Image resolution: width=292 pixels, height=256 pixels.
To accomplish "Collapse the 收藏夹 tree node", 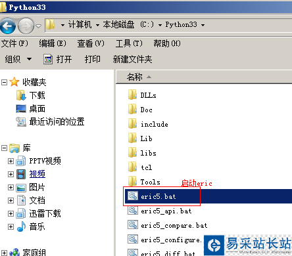I will (x=4, y=83).
